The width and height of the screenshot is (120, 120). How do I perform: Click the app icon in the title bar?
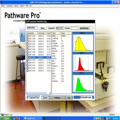tap(1, 2)
